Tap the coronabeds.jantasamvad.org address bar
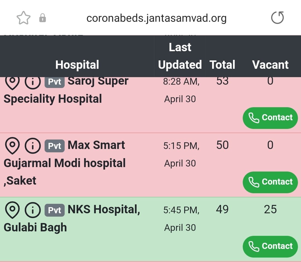The width and height of the screenshot is (301, 262). click(156, 18)
